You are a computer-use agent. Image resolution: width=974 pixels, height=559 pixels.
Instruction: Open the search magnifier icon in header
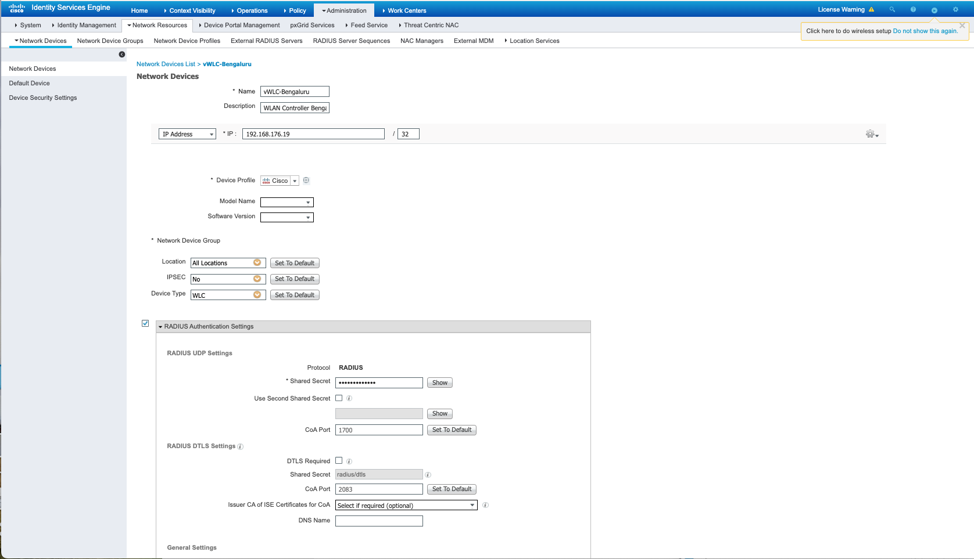tap(892, 9)
